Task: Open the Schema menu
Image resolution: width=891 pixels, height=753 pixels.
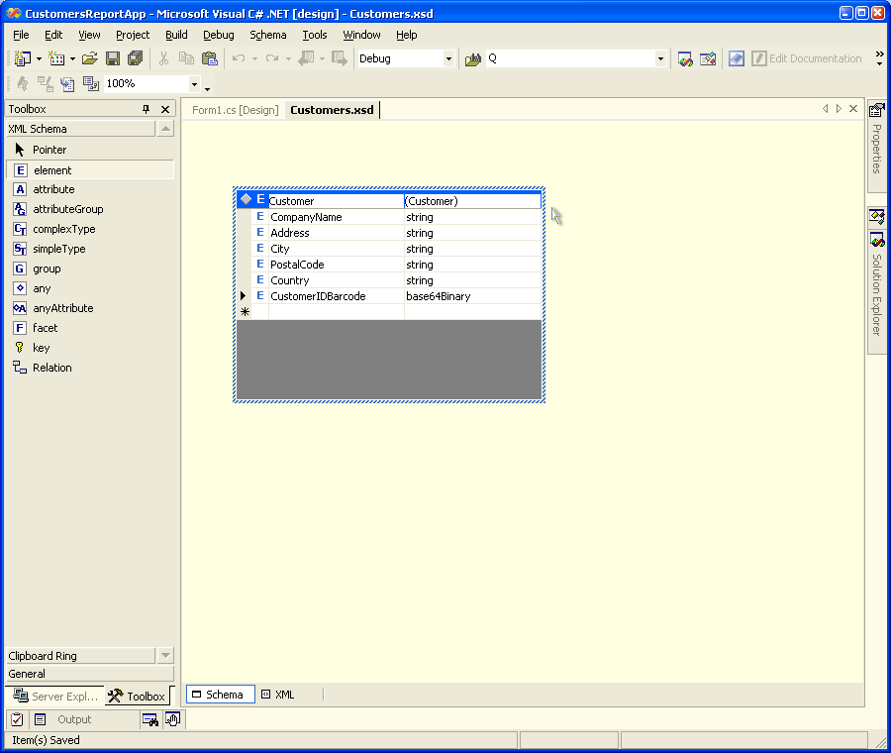Action: tap(267, 35)
